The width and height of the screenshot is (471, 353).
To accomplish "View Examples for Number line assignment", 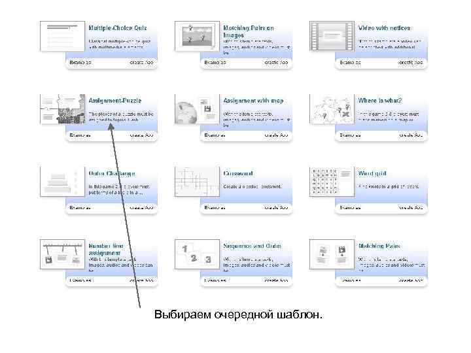I will [x=81, y=280].
